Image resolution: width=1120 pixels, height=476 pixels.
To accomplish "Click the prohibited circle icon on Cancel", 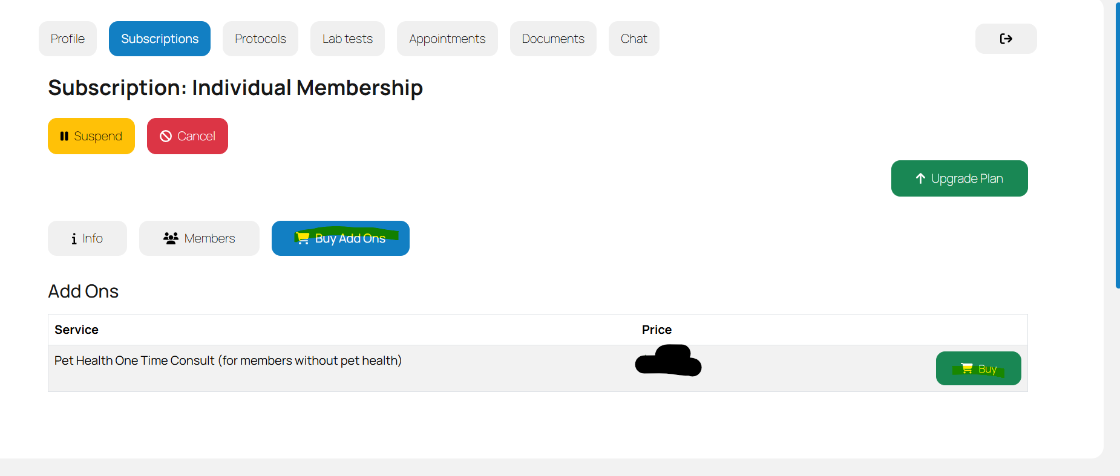I will (166, 136).
